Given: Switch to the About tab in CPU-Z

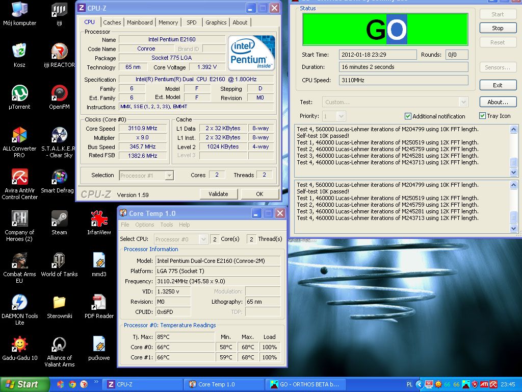Looking at the screenshot, I should 240,22.
